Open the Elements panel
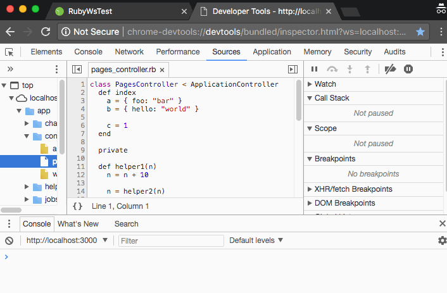This screenshot has width=447, height=293. (46, 52)
